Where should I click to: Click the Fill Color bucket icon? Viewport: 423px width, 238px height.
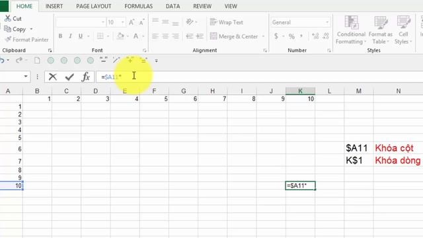[x=120, y=36]
